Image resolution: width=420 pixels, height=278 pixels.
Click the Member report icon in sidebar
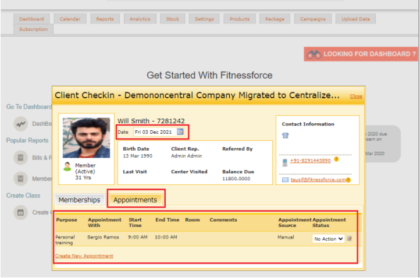(20, 179)
